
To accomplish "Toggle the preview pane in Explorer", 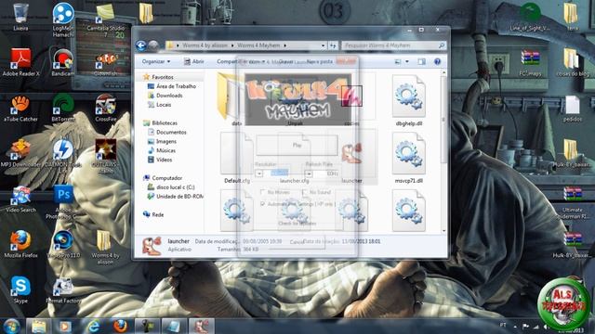I will pos(421,61).
